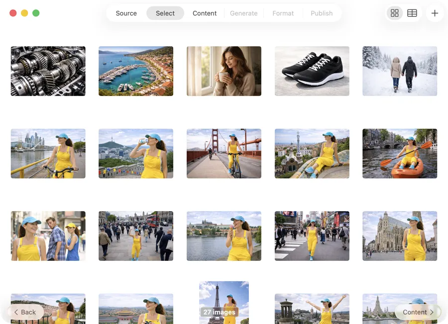
Task: Open the Golden Gate Bridge cycling photo
Action: pos(224,154)
